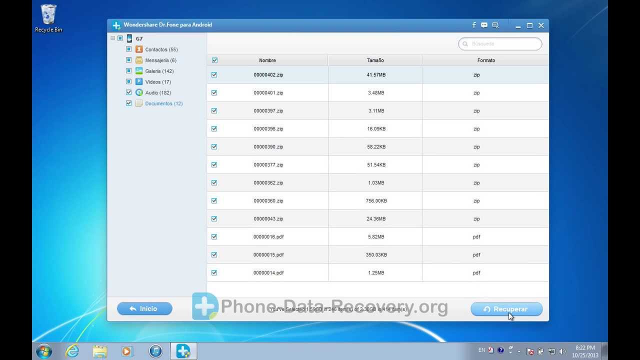Select the file name 00000390.zip

(x=268, y=147)
